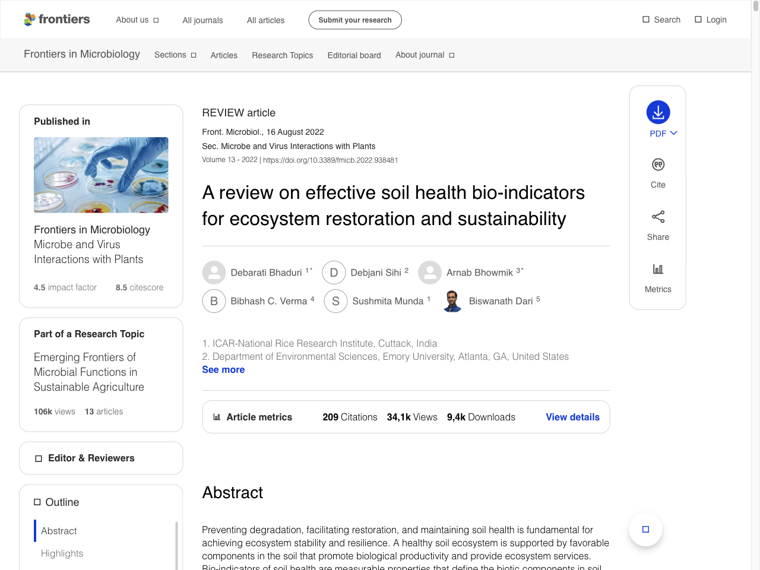Click the floating accessibility button bottom right
This screenshot has width=760, height=570.
(x=645, y=529)
